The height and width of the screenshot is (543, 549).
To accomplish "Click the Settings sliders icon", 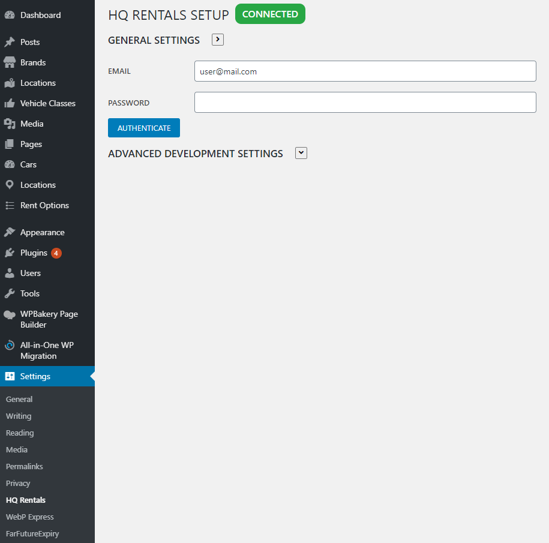I will 10,376.
